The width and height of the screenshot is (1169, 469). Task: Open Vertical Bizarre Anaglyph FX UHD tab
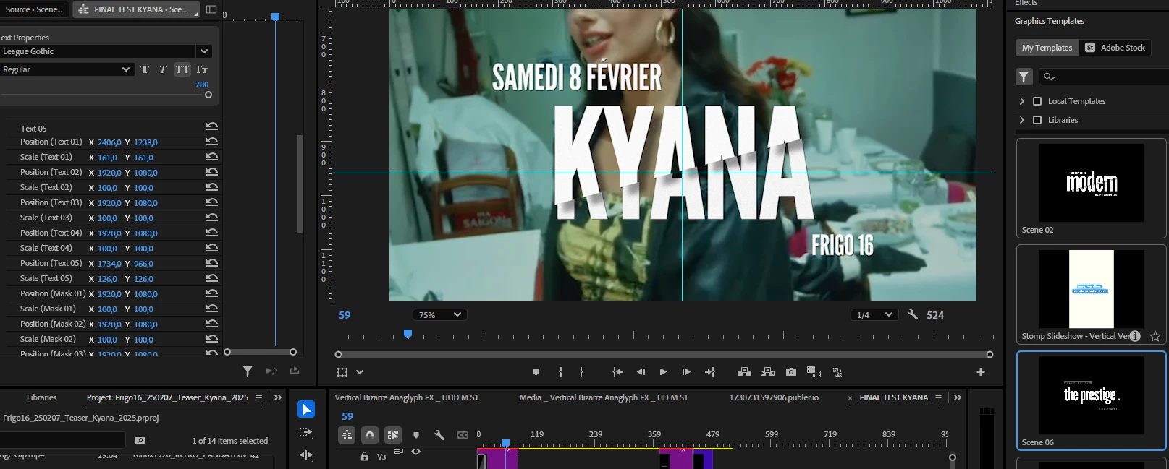[406, 397]
